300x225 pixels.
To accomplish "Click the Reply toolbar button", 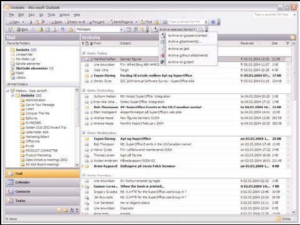I will (x=56, y=22).
